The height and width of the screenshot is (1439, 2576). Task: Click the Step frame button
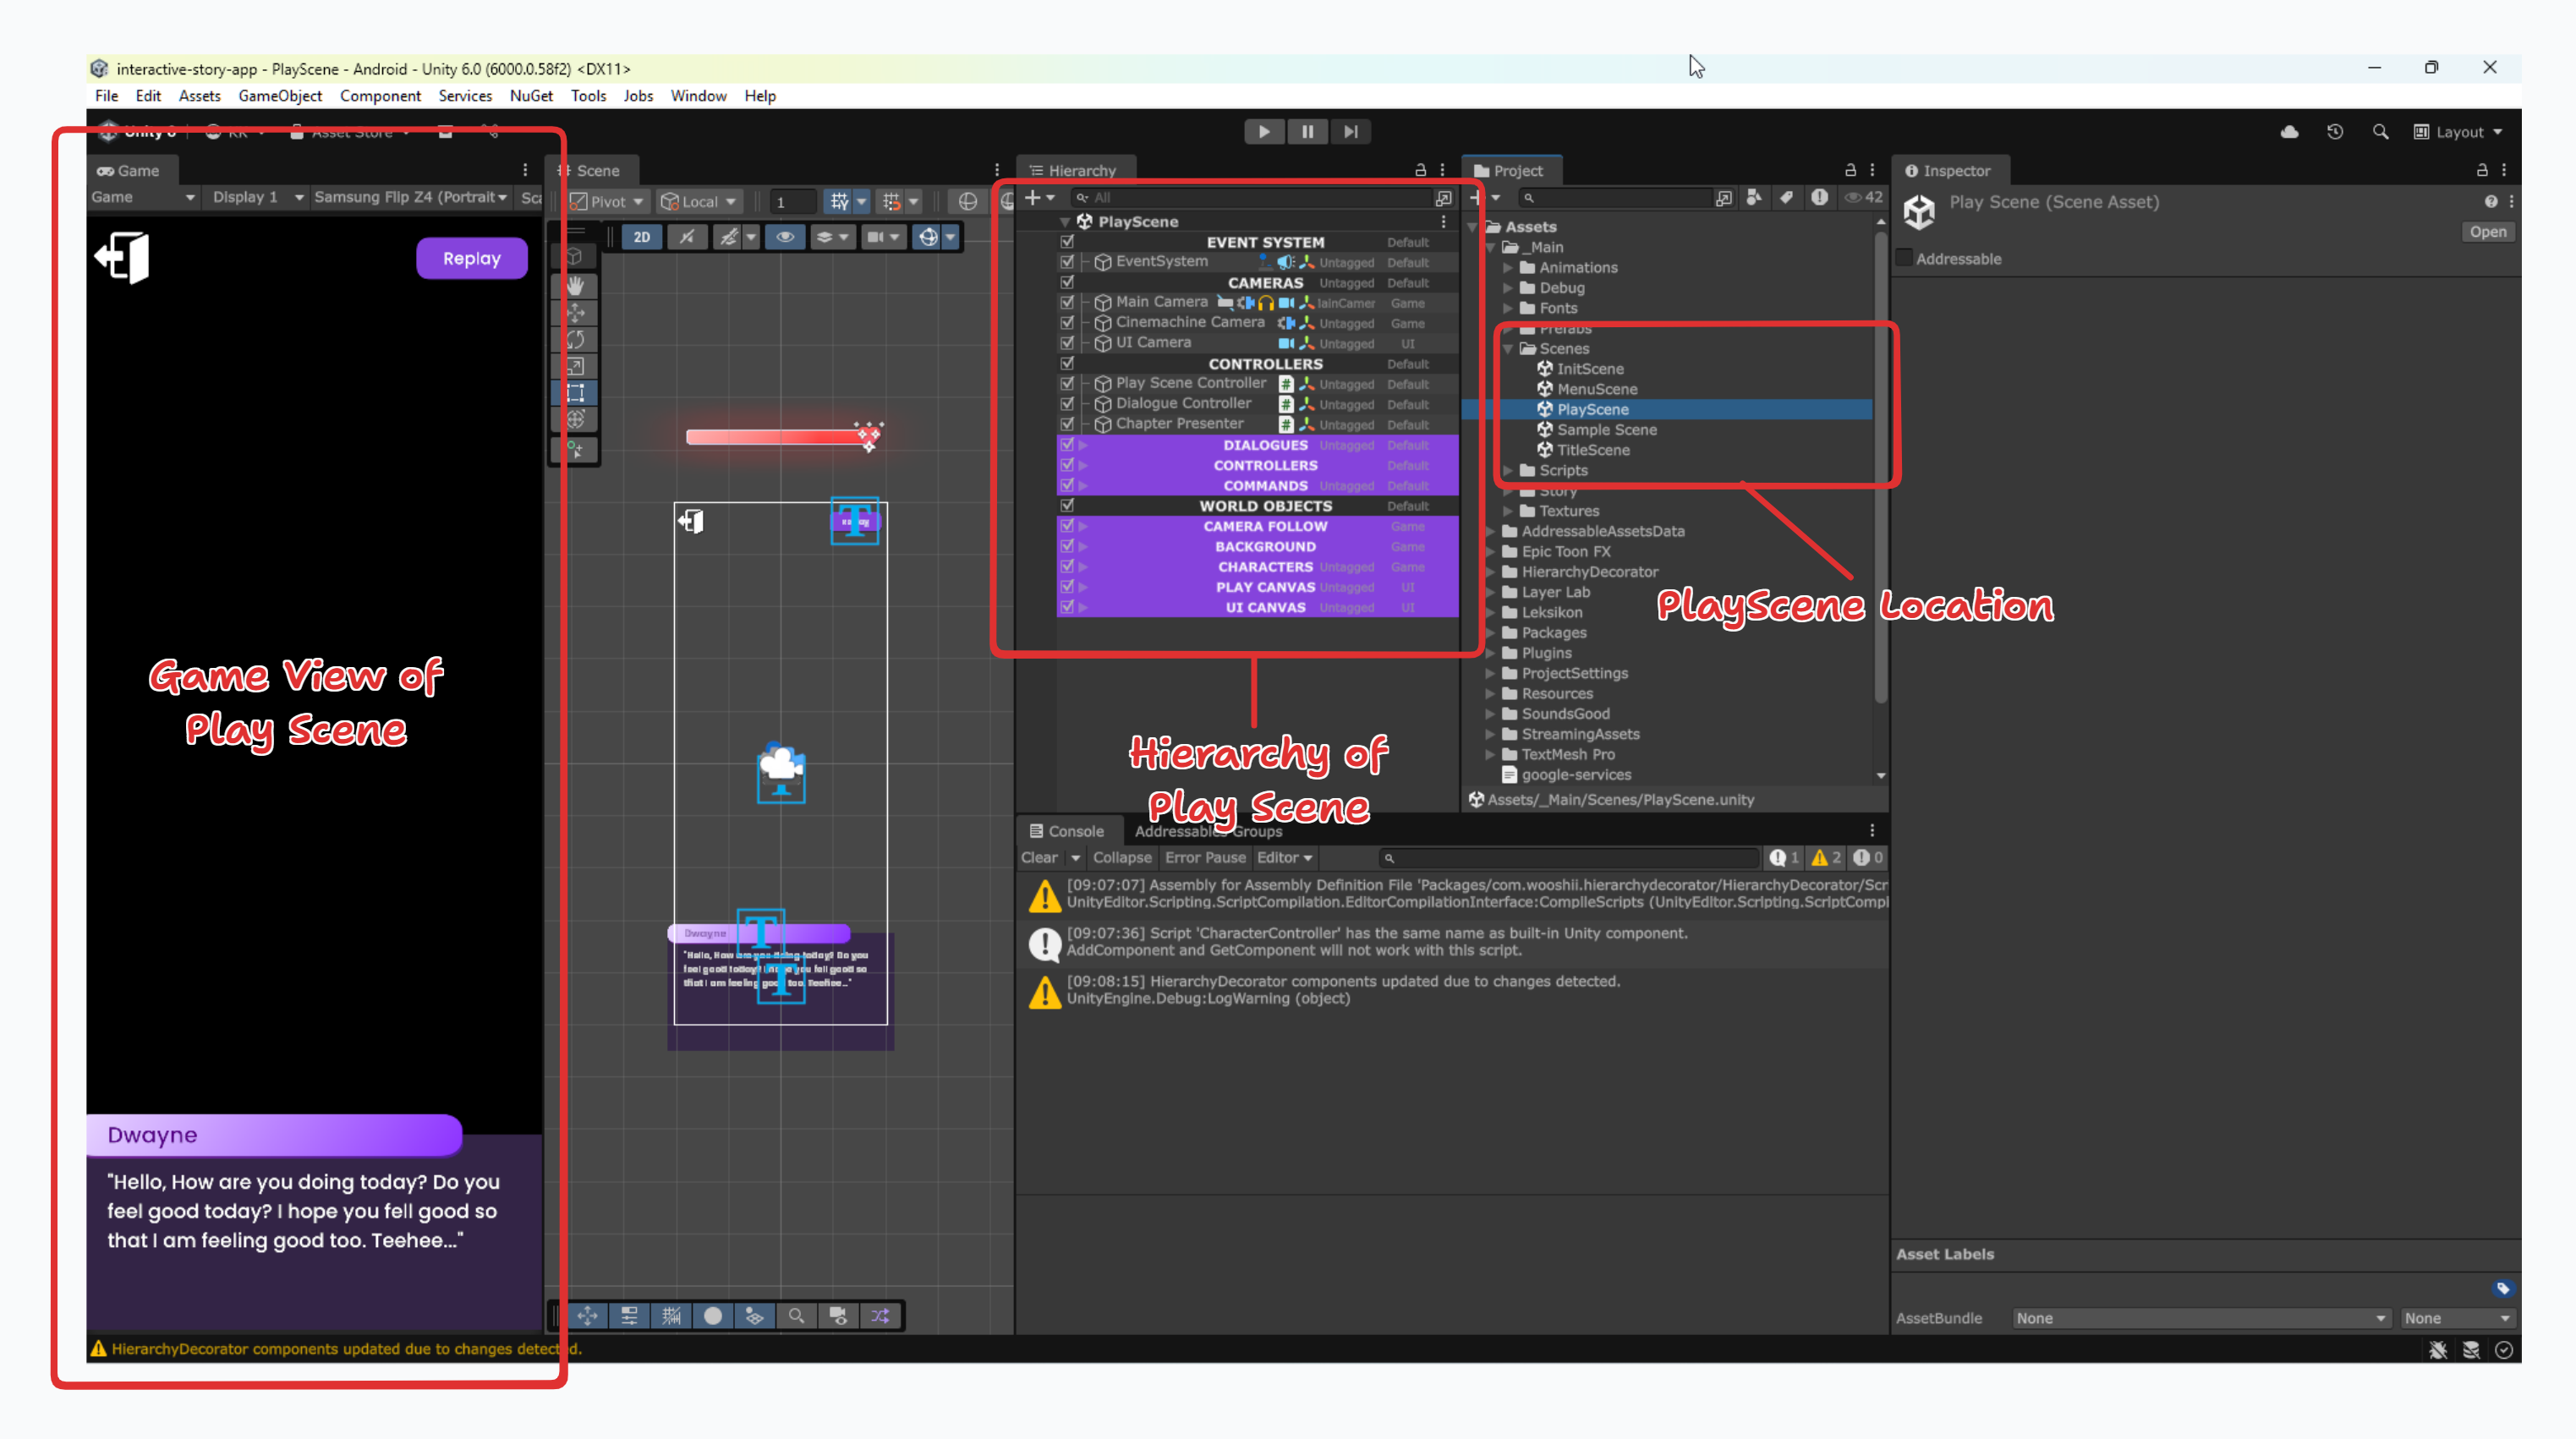1350,132
